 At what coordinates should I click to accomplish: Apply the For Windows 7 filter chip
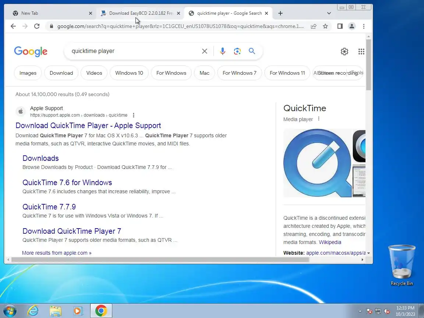coord(240,73)
